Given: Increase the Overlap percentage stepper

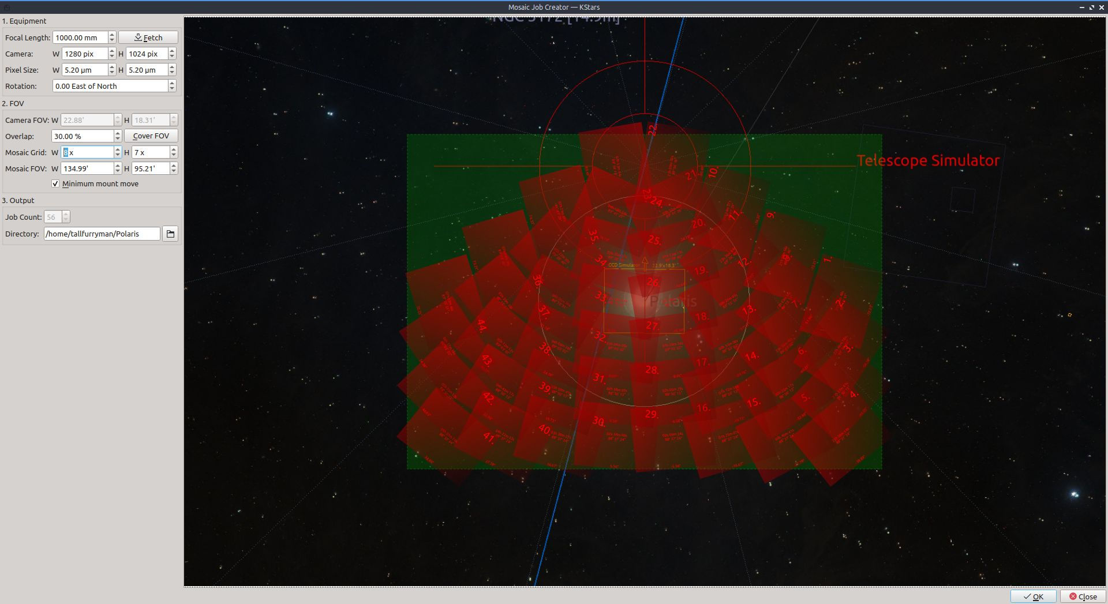Looking at the screenshot, I should click(118, 133).
